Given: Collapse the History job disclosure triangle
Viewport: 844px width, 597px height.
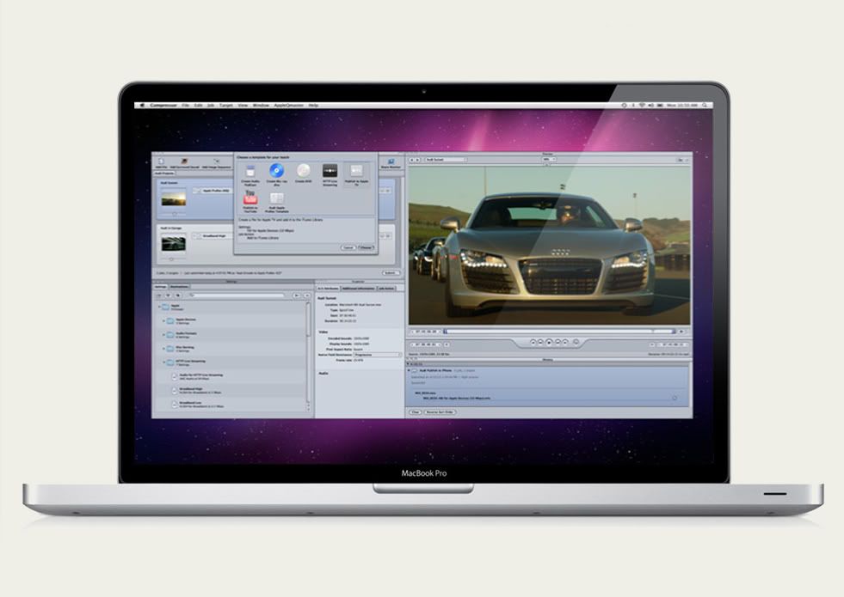Looking at the screenshot, I should coord(409,370).
